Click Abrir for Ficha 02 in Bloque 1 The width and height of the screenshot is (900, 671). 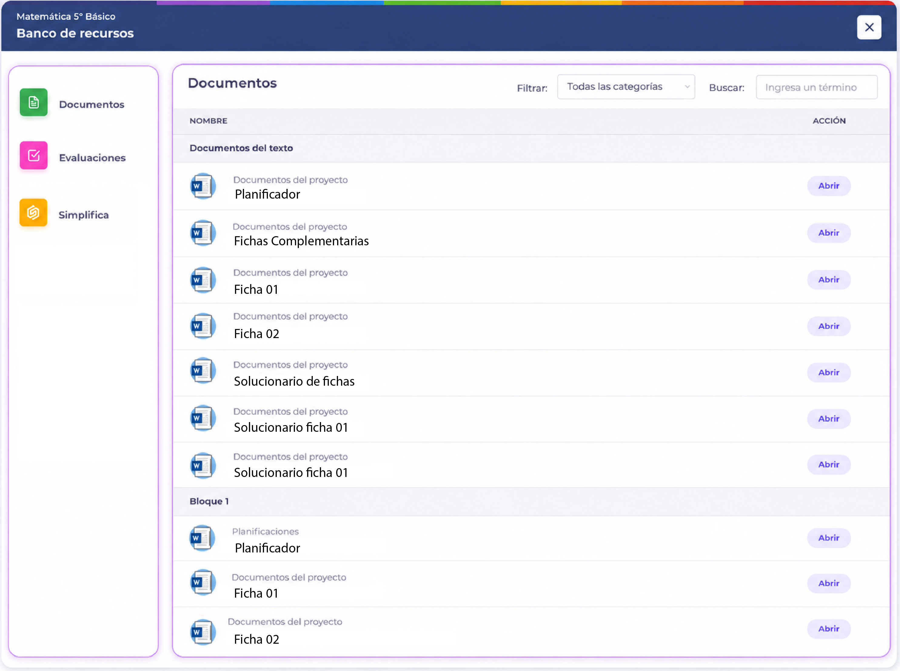pos(828,629)
